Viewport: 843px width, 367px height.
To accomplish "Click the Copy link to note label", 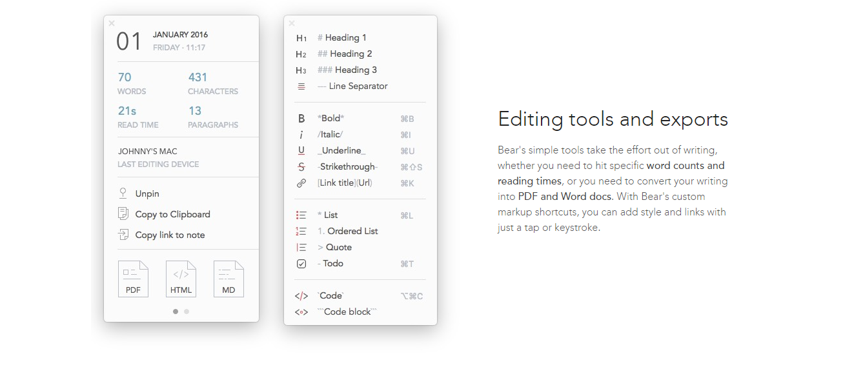I will pyautogui.click(x=170, y=235).
